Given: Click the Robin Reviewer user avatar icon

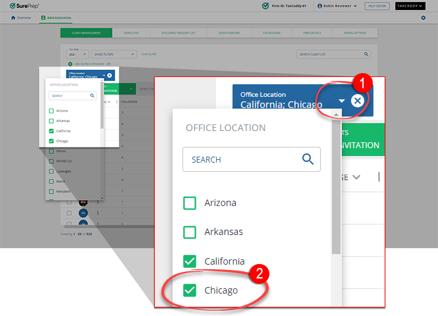Looking at the screenshot, I should click(320, 6).
